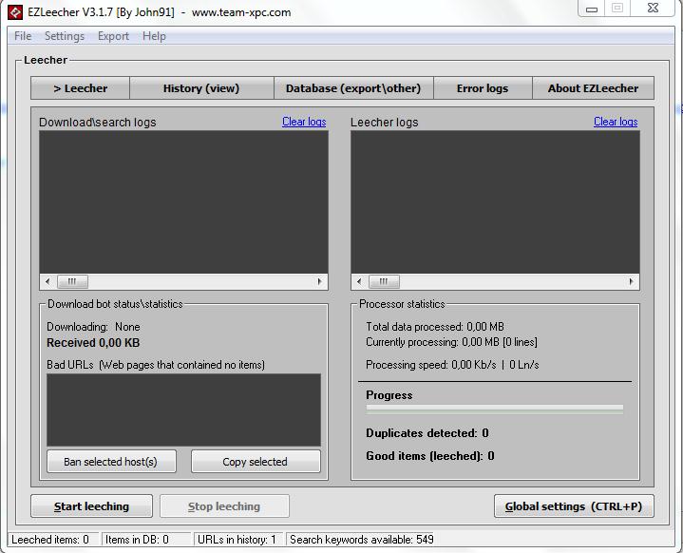Click 'Search keywords available: 549' status entry
This screenshot has width=683, height=553.
(x=362, y=540)
